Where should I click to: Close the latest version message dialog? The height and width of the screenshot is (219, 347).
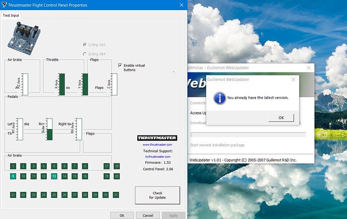tap(293, 79)
